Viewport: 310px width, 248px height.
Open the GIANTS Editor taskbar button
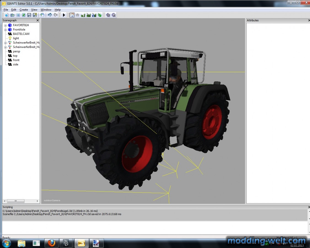click(x=81, y=243)
